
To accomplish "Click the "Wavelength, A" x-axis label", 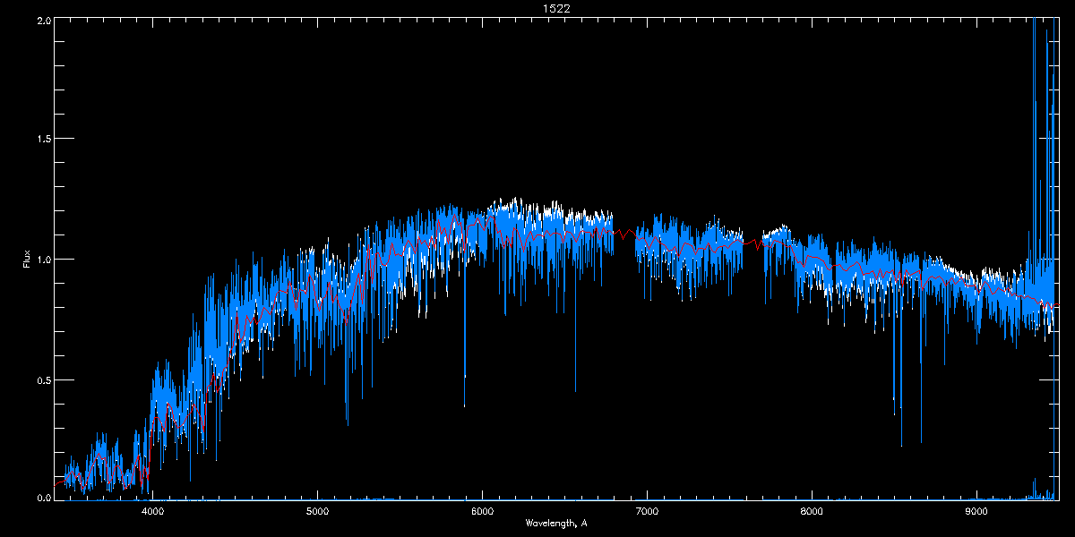I will pyautogui.click(x=556, y=523).
